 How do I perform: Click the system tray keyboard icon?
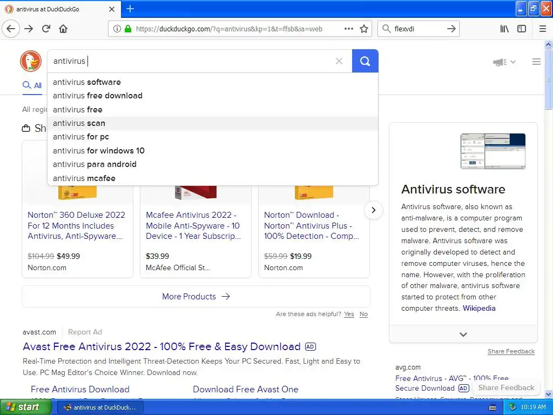[493, 407]
